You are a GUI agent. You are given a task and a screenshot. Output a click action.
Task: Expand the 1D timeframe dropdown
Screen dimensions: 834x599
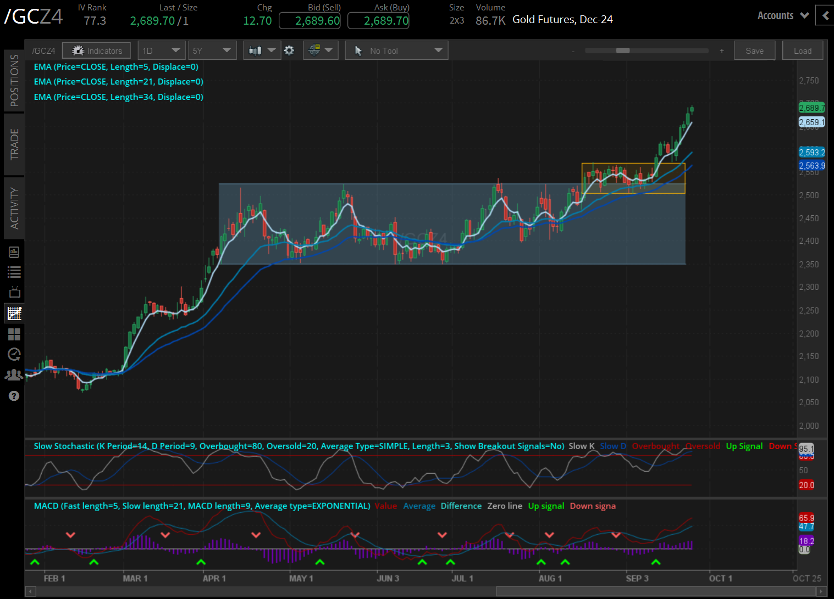pyautogui.click(x=161, y=51)
